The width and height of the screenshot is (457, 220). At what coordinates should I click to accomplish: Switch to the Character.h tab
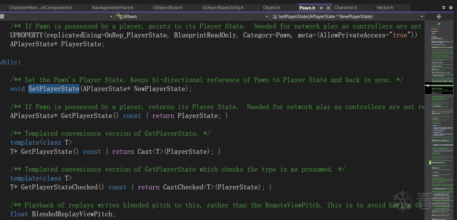point(346,8)
